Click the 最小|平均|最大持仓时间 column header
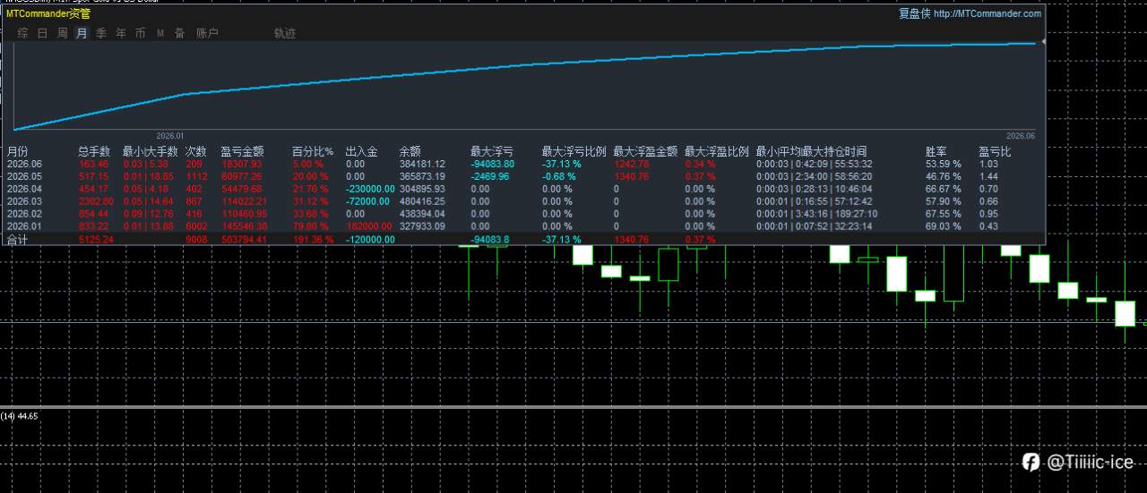Viewport: 1147px width, 493px height. (x=812, y=152)
